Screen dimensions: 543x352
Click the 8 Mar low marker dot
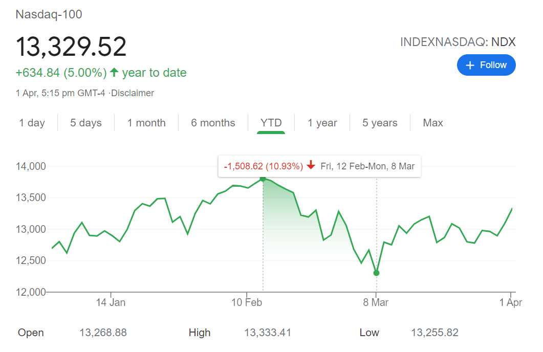377,273
